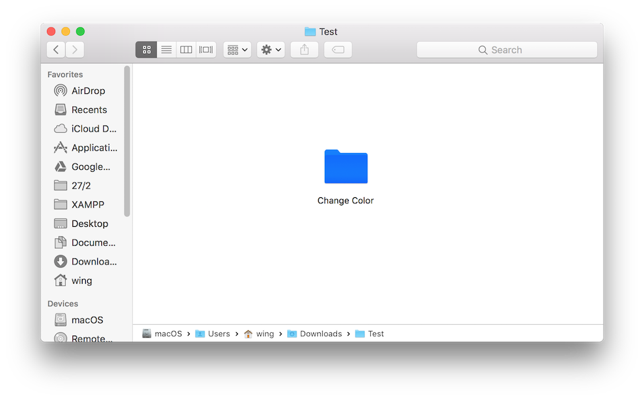Click inside the Search field

pos(507,49)
